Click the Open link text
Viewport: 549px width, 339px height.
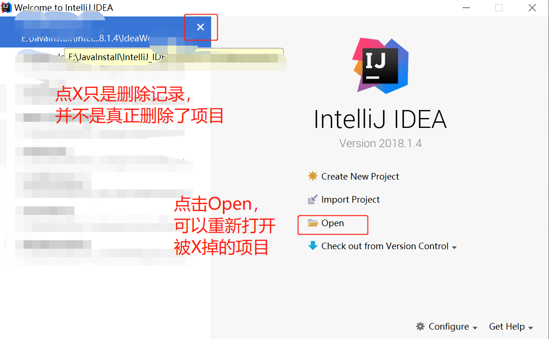coord(333,223)
